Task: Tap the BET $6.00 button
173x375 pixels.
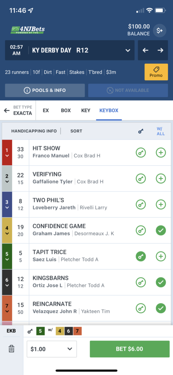Action: click(x=129, y=349)
